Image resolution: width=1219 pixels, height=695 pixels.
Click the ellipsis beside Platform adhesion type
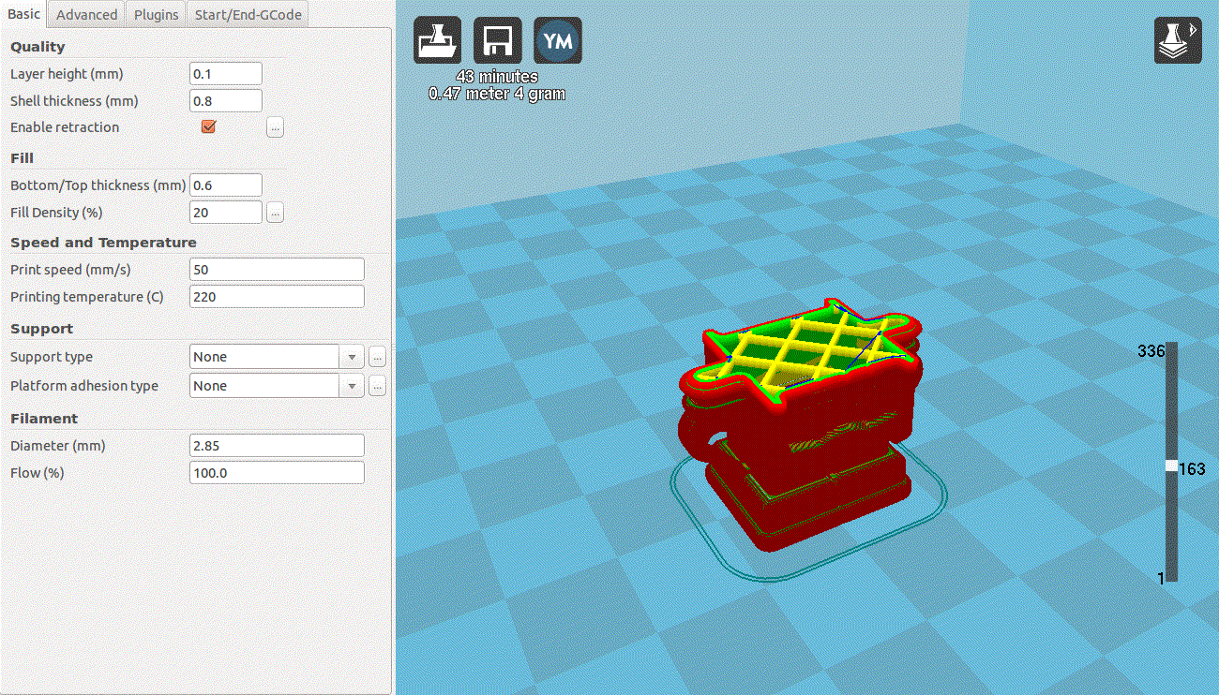[x=377, y=385]
